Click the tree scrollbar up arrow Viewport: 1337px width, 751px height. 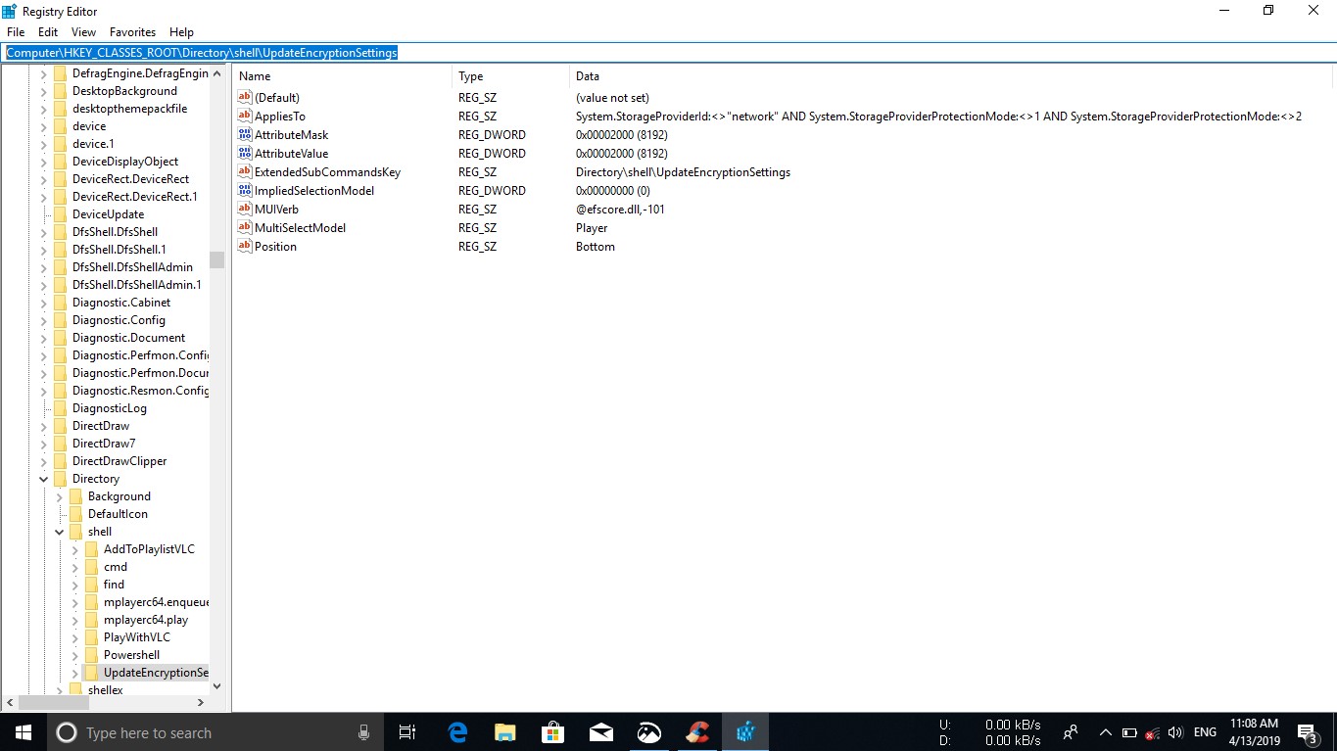(x=216, y=73)
